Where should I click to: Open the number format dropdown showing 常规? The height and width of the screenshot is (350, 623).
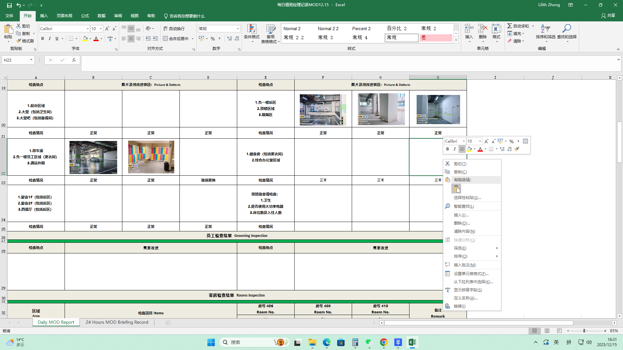pyautogui.click(x=238, y=29)
